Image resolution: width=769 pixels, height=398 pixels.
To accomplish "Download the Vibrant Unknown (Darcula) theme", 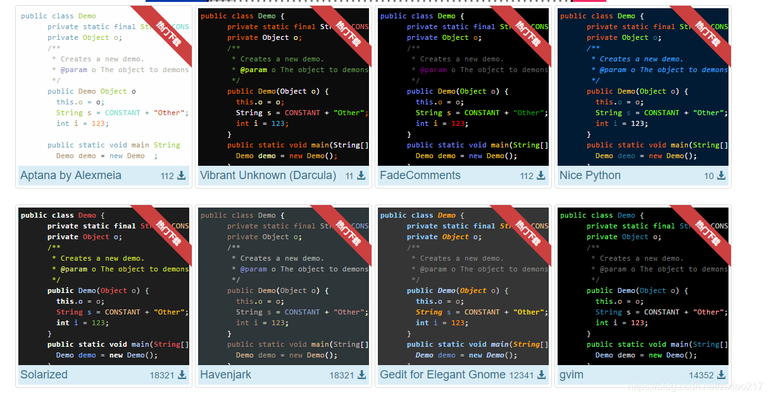I will (x=361, y=175).
